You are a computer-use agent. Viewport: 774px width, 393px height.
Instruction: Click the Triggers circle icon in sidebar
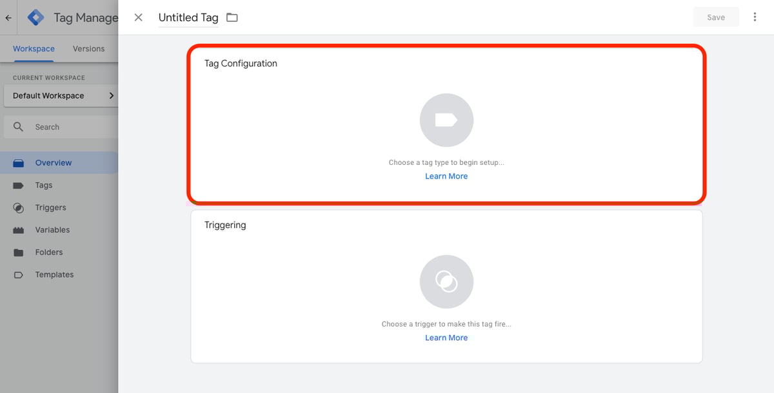(x=18, y=207)
